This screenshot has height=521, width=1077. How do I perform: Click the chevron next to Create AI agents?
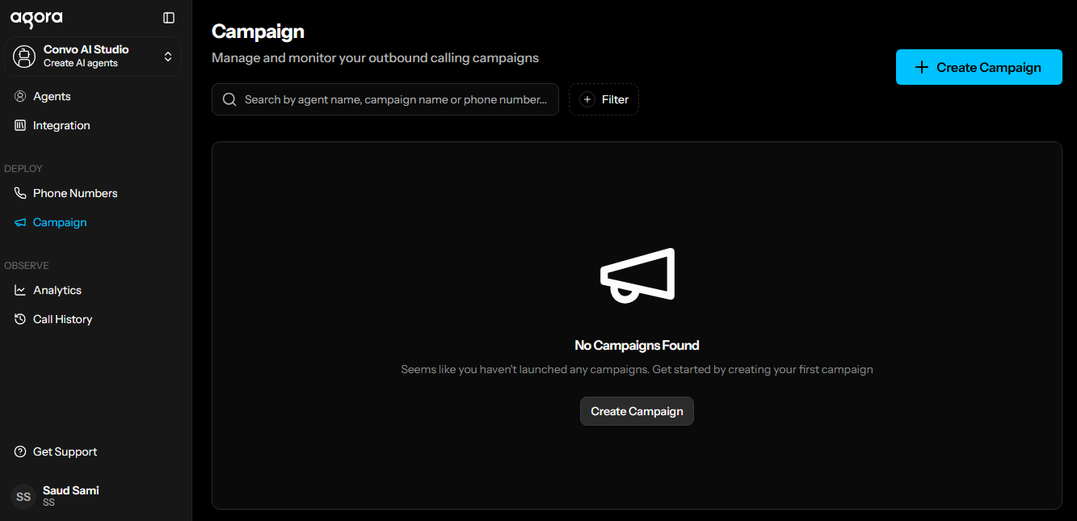(167, 56)
